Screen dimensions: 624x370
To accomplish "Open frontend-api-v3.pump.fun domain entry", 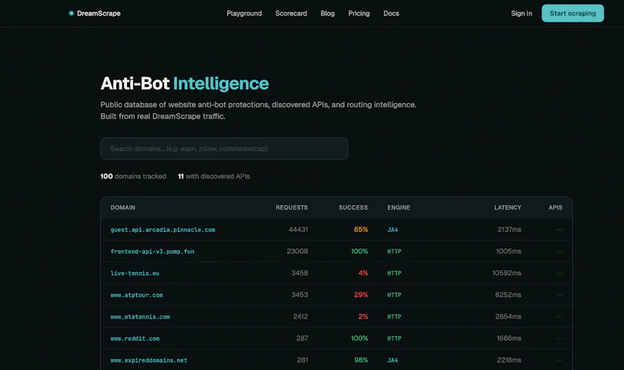I will point(152,252).
